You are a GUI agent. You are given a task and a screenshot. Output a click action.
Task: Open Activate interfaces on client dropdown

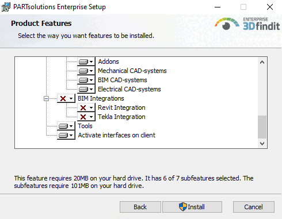[66, 135]
